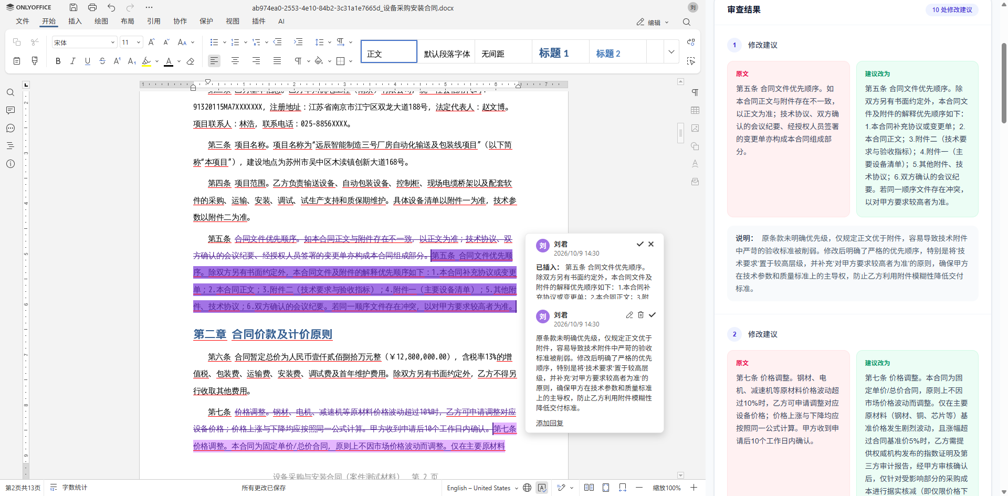Switch to the 布局 tab
The image size is (1008, 496).
tap(128, 22)
